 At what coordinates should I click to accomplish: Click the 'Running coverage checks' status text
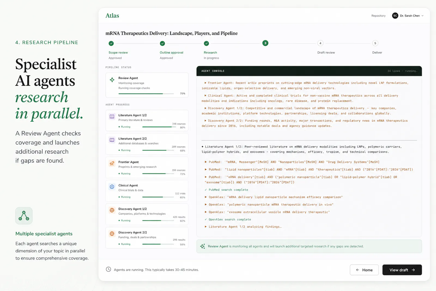134,88
